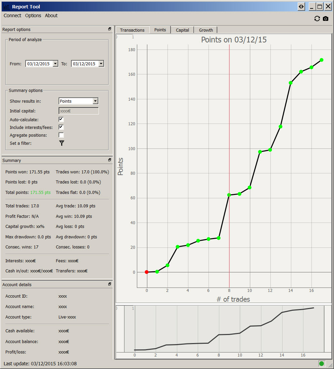334x369 pixels.
Task: Switch to the Capital tab
Action: click(x=182, y=30)
